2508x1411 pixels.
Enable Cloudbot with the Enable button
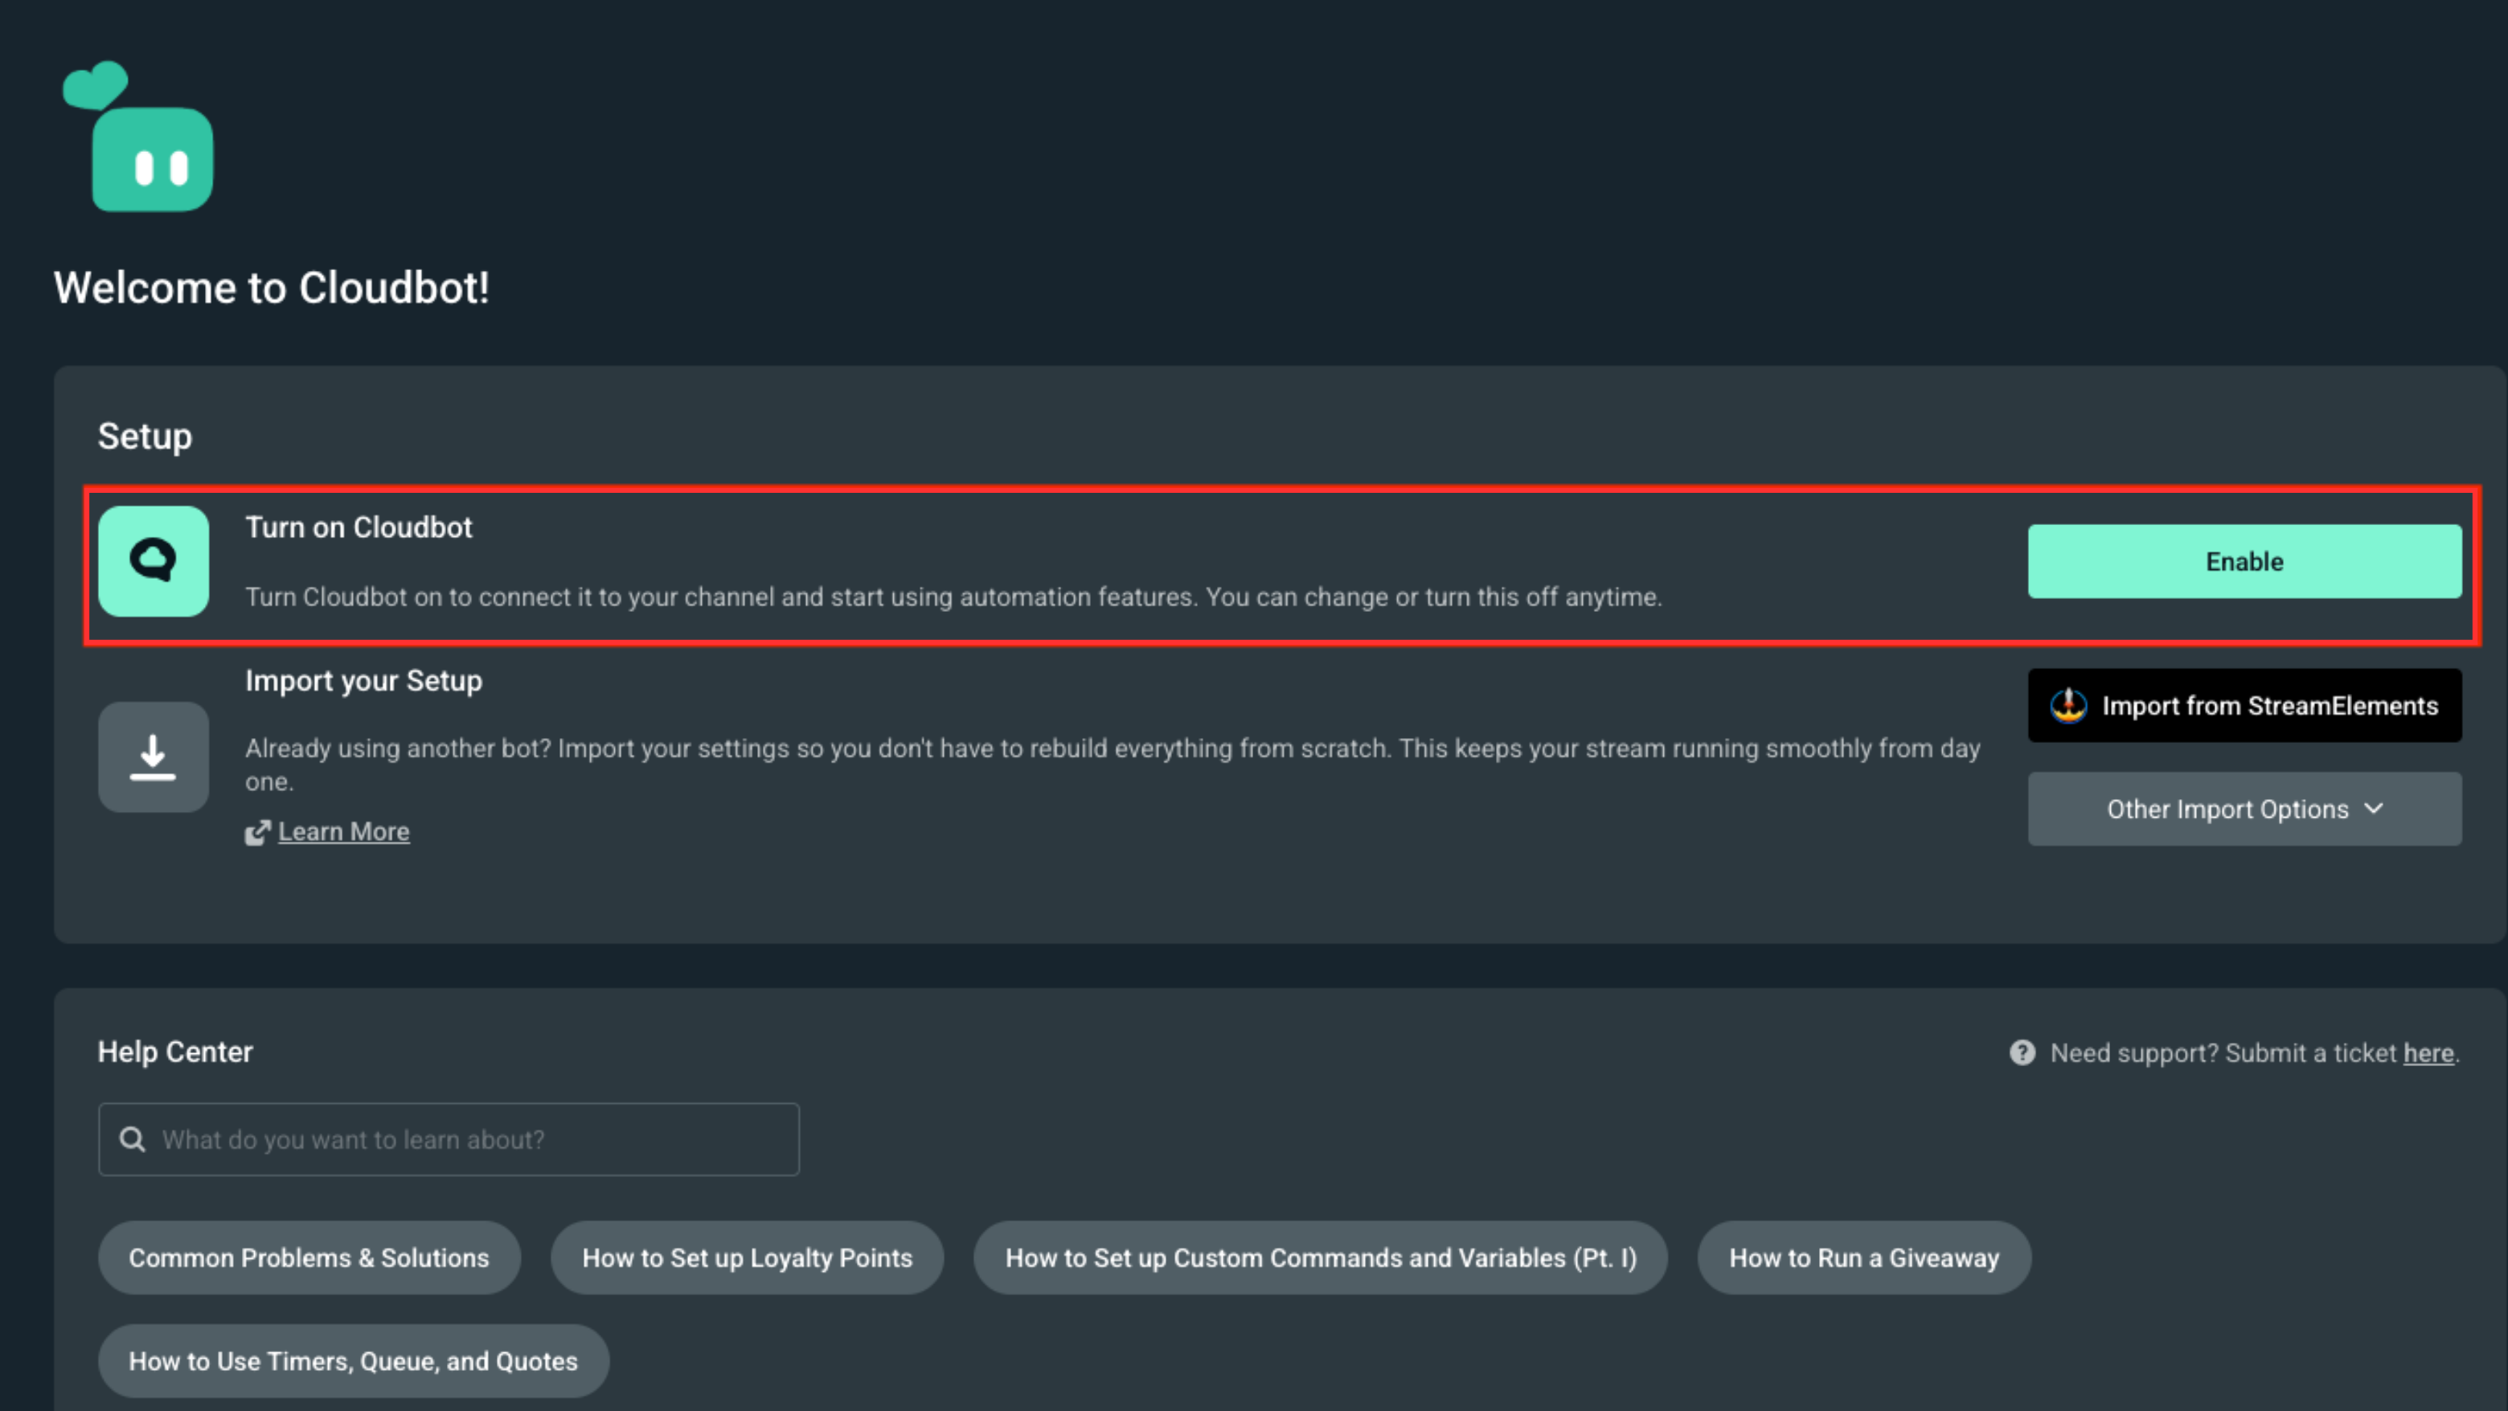(2244, 562)
